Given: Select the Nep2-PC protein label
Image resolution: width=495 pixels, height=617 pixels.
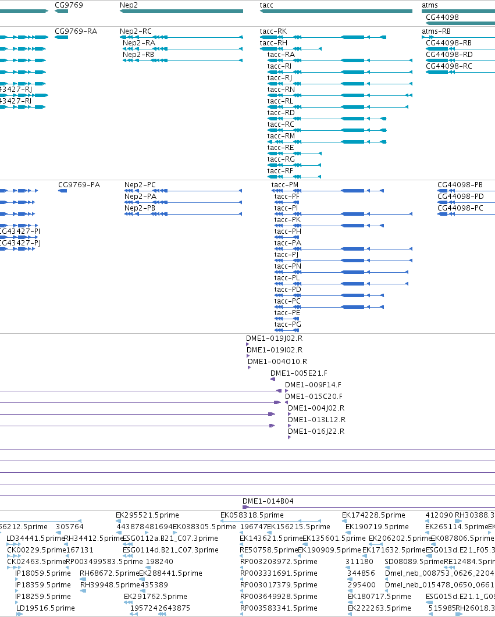Looking at the screenshot, I should [x=140, y=184].
